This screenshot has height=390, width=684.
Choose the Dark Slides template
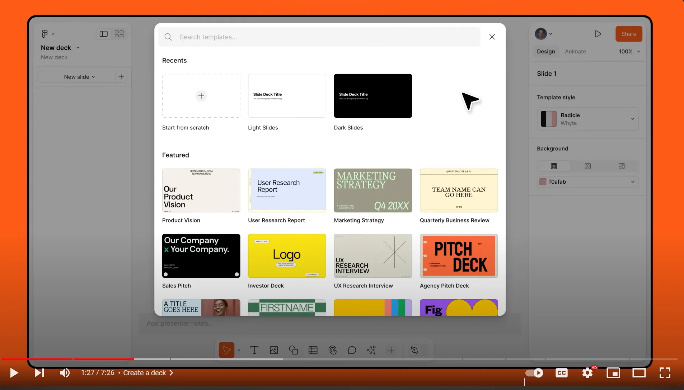click(x=373, y=96)
